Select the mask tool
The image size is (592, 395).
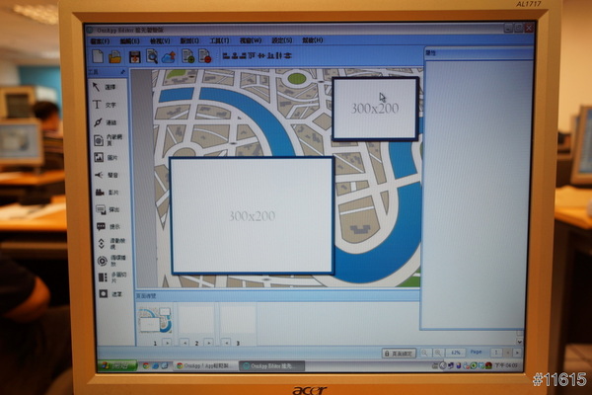111,293
